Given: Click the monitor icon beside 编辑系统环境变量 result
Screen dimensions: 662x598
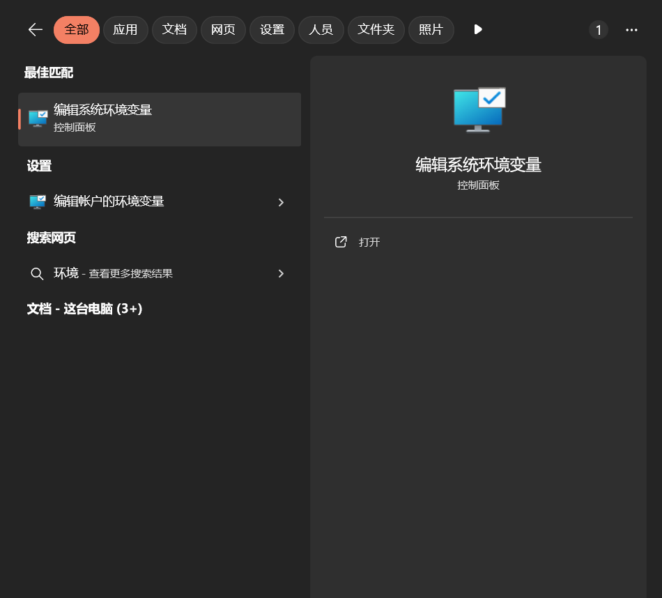Looking at the screenshot, I should tap(38, 118).
